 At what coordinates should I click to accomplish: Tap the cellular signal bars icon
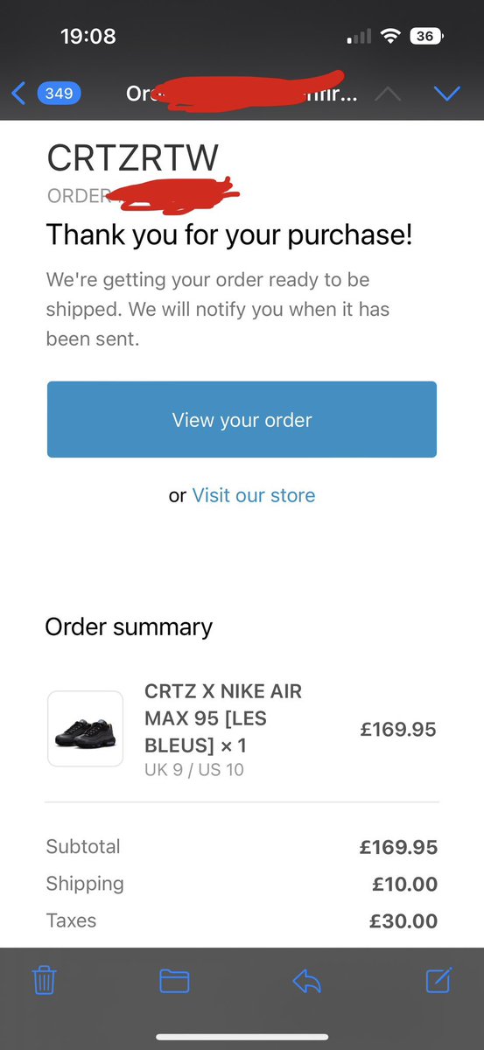[x=359, y=38]
